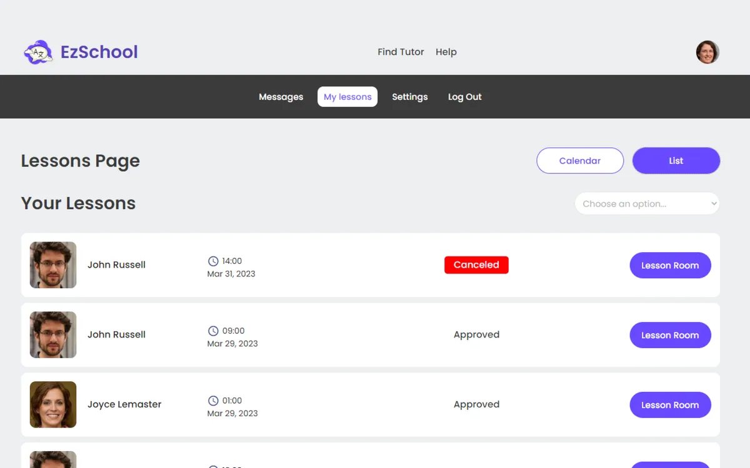Open Lesson Room for Joyce Lemaster lesson
The height and width of the screenshot is (468, 750).
click(670, 405)
